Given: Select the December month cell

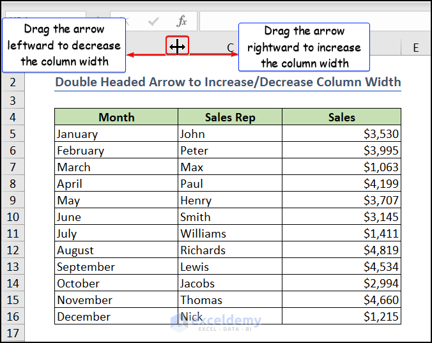Looking at the screenshot, I should pos(116,317).
